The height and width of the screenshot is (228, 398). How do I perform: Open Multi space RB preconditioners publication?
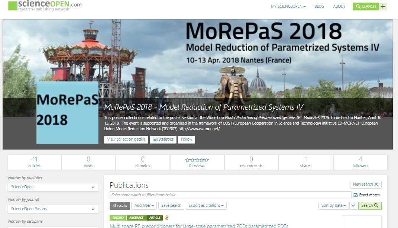tap(199, 226)
